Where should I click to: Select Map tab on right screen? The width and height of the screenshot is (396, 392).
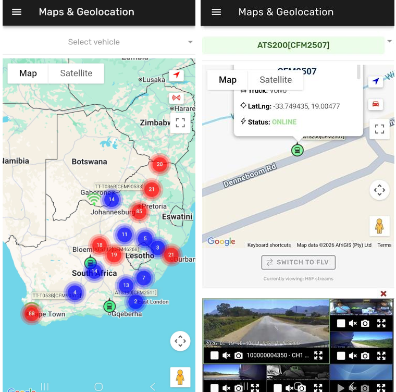[x=228, y=80]
